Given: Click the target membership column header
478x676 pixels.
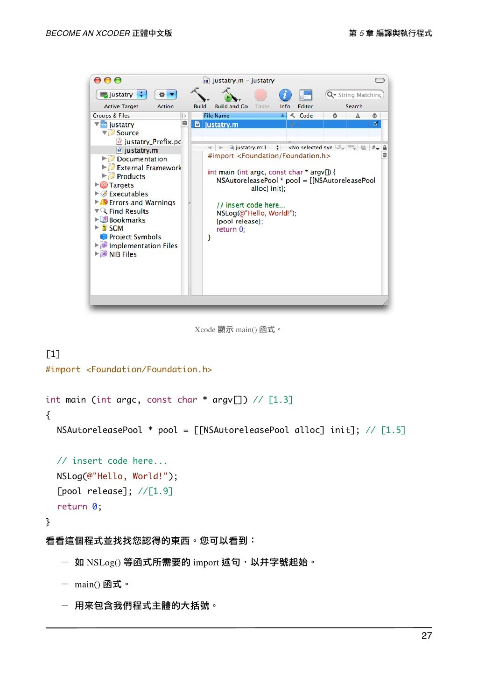Looking at the screenshot, I should pyautogui.click(x=375, y=116).
